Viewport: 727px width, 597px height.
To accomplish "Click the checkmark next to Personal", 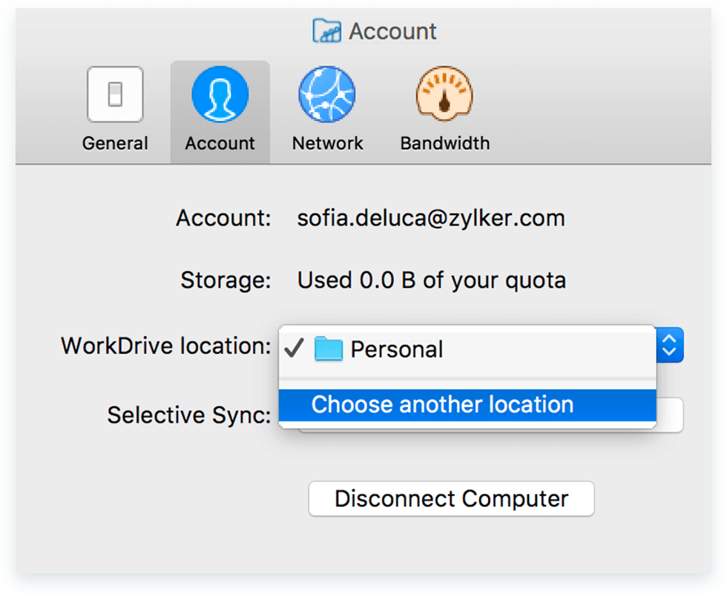I will pos(294,349).
